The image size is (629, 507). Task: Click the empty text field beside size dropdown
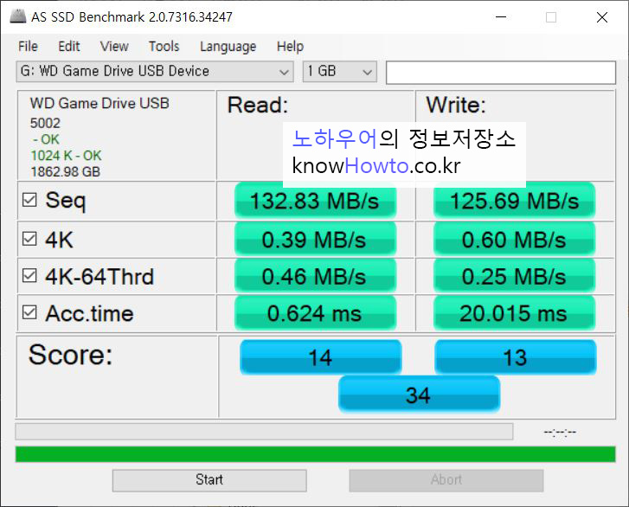[x=501, y=73]
